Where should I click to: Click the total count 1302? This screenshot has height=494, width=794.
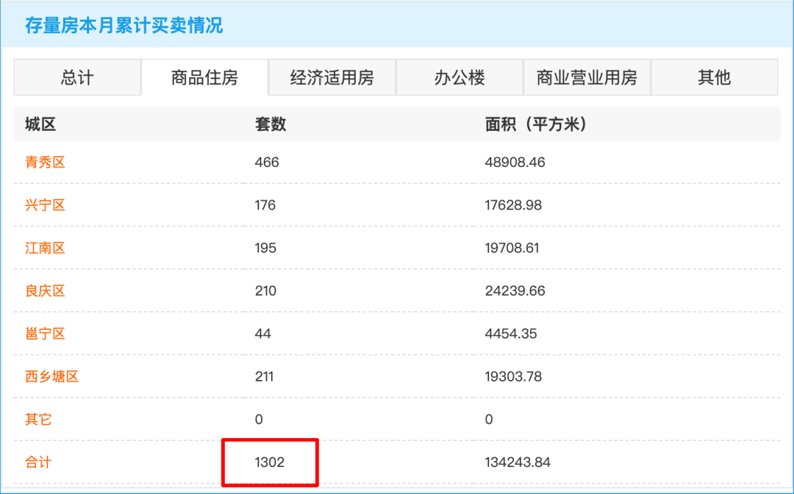coord(269,462)
